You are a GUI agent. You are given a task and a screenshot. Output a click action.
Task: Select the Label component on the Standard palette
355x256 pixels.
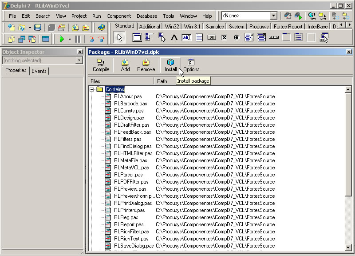click(x=174, y=37)
